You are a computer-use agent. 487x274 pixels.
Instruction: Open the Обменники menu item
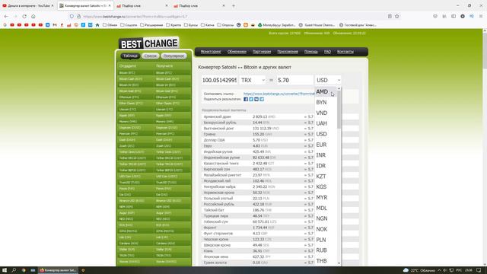coord(237,52)
